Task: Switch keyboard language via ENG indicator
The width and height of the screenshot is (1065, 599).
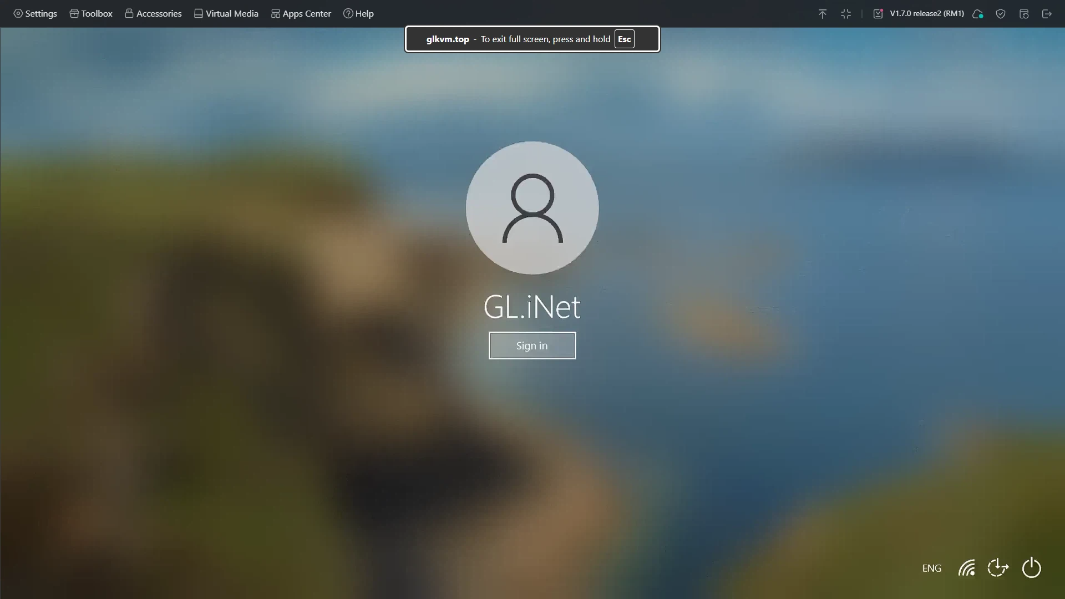Action: (931, 568)
